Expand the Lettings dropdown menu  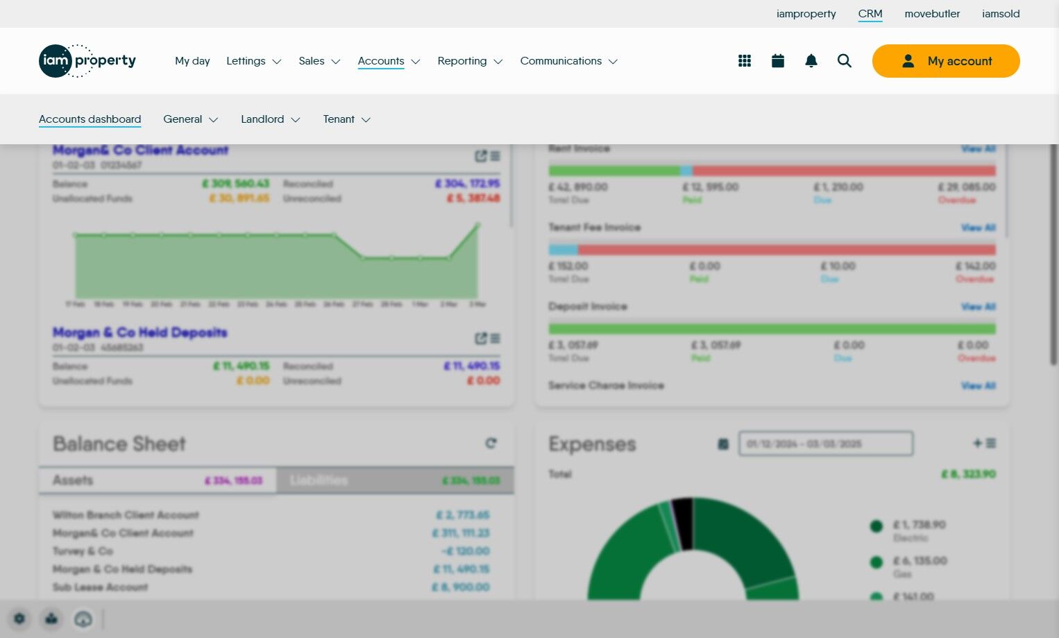tap(254, 61)
